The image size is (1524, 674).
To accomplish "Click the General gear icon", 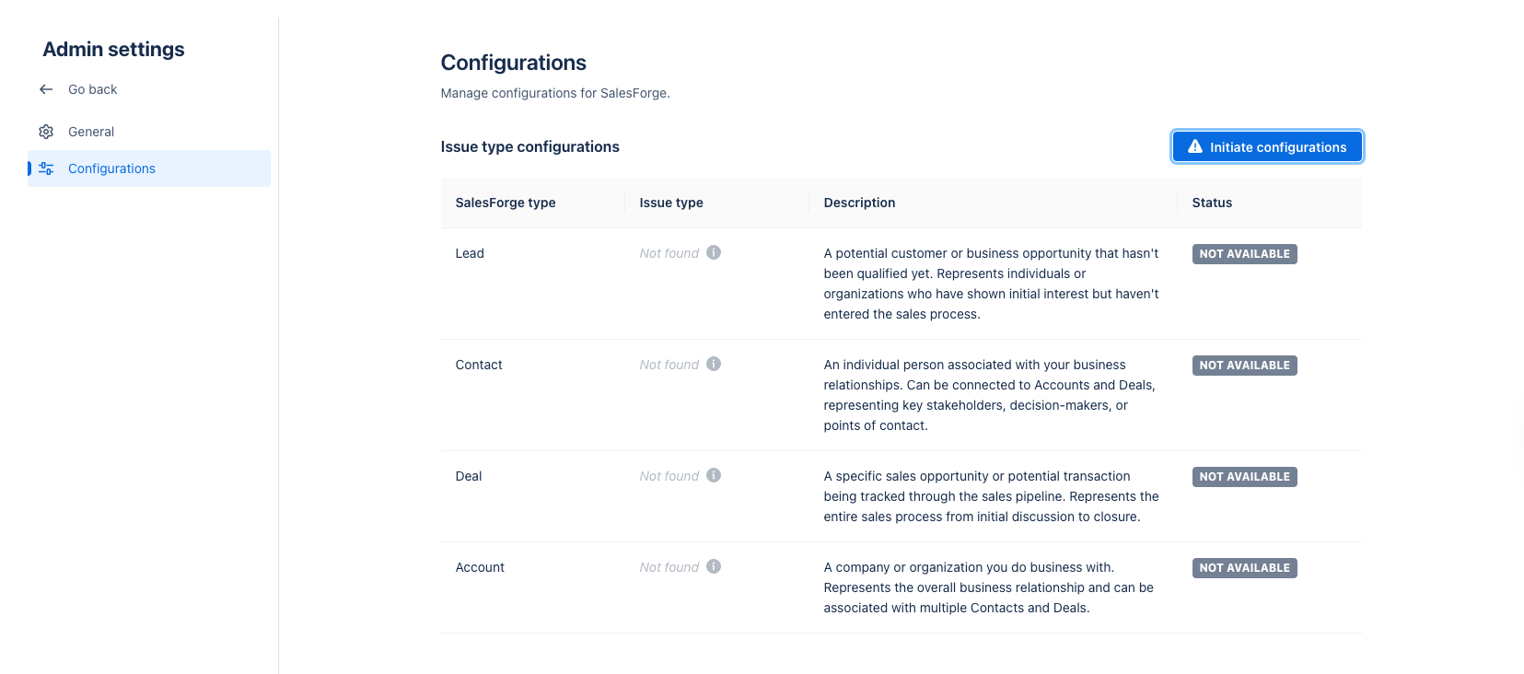I will 46,132.
